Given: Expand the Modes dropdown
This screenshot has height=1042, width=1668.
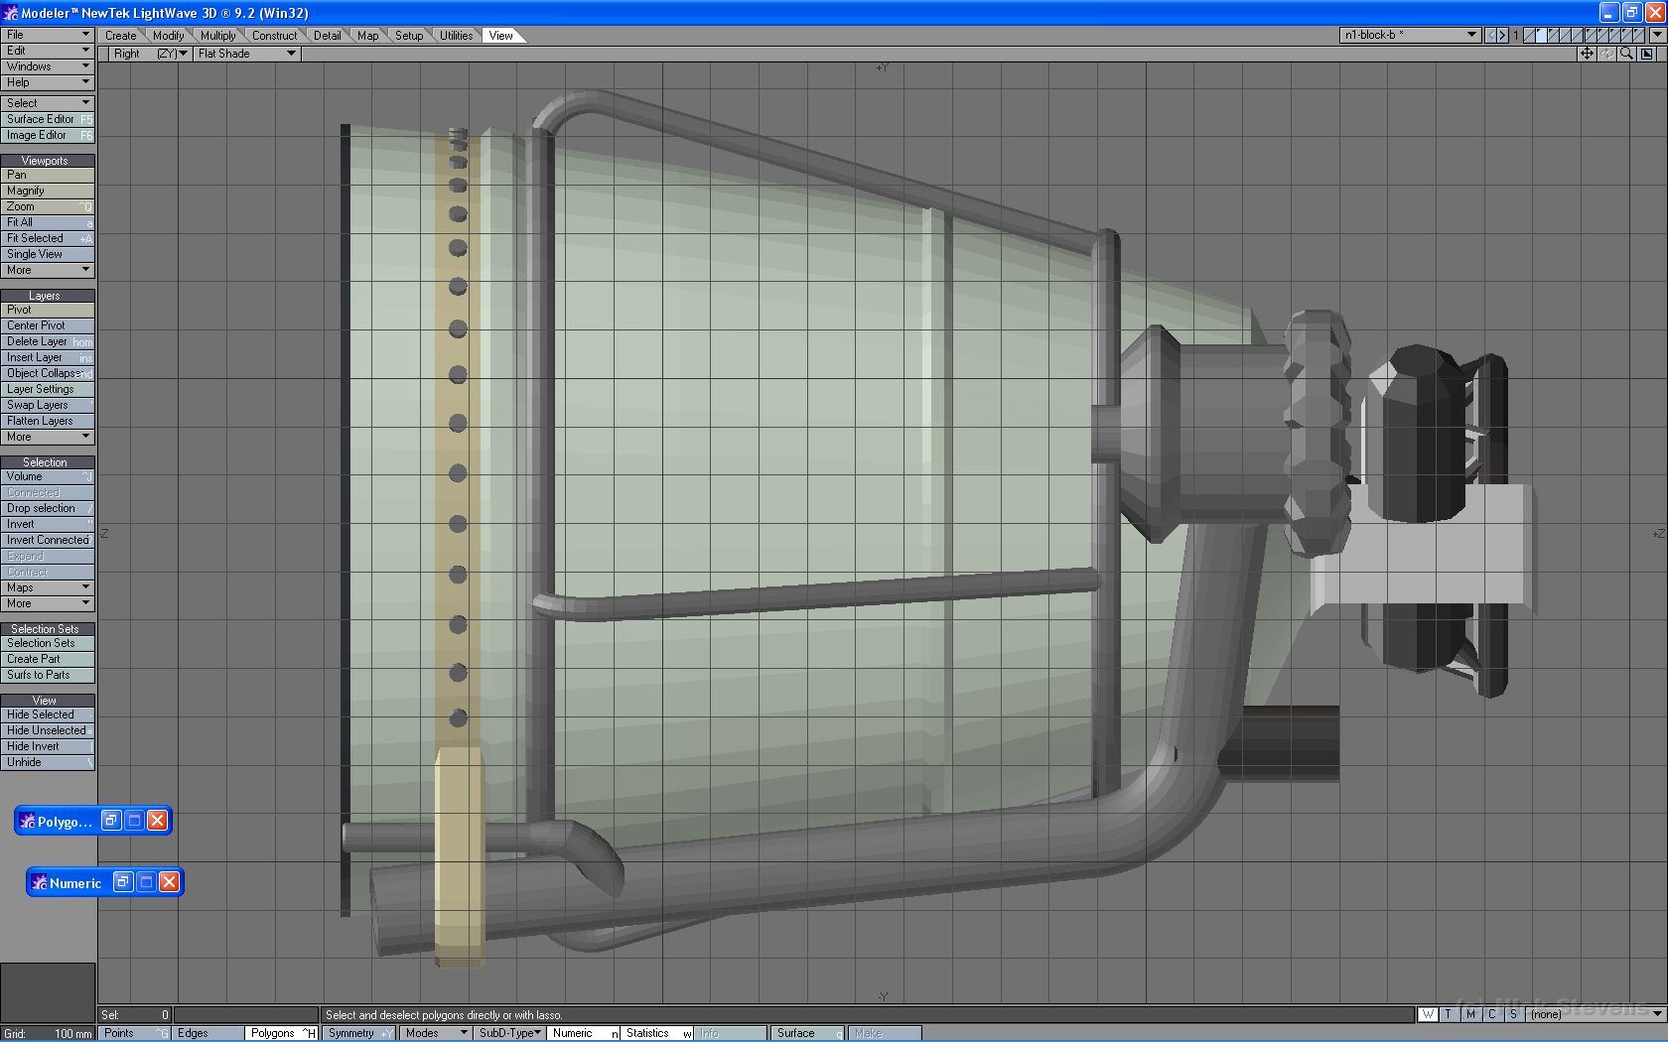Looking at the screenshot, I should coord(435,1033).
